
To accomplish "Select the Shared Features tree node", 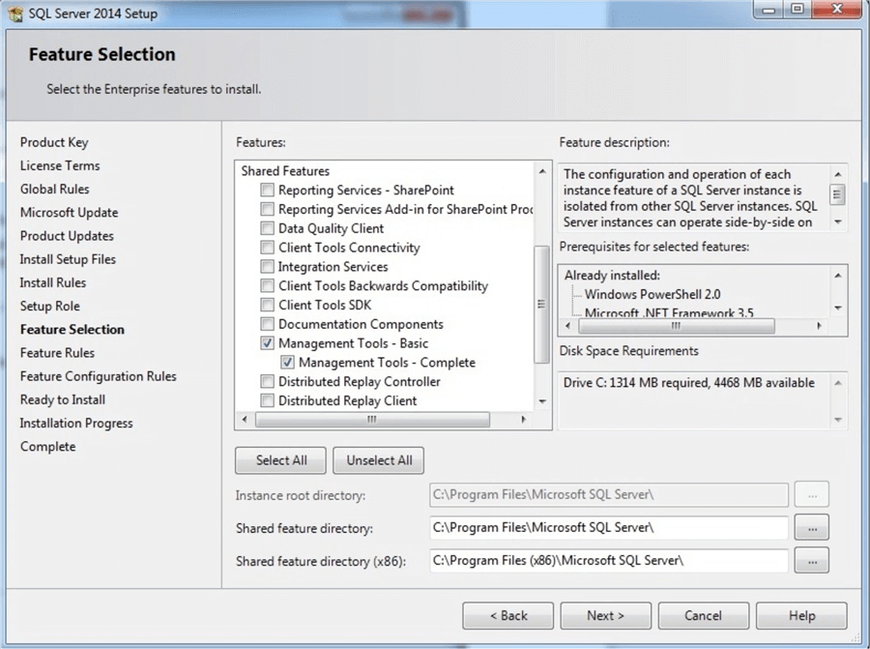I will (285, 171).
